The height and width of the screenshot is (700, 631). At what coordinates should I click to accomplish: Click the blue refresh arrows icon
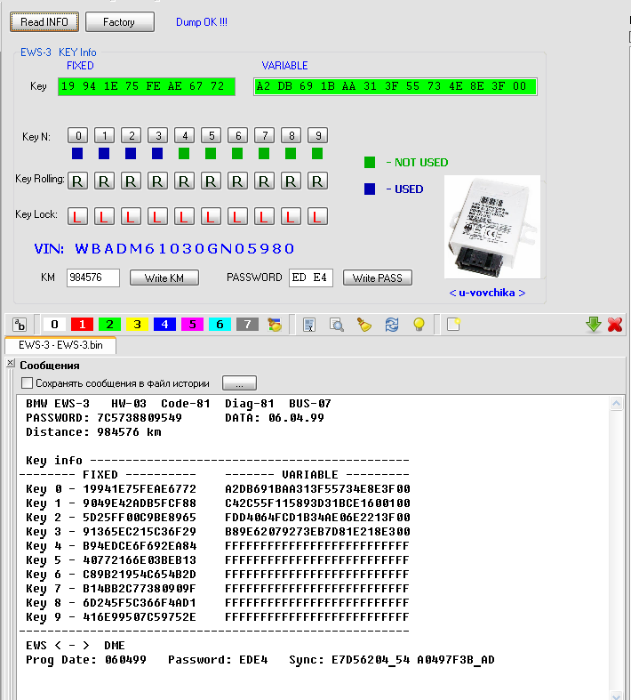click(x=391, y=325)
